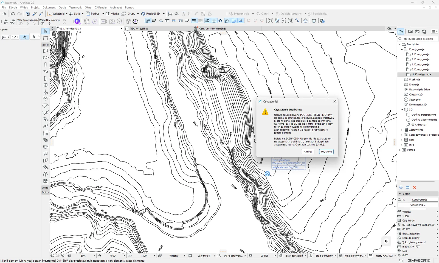This screenshot has width=439, height=263.
Task: Select the Stair tool in the toolbox
Action: [x=46, y=119]
